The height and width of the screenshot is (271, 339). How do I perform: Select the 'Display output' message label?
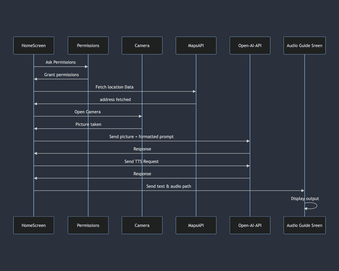click(305, 198)
